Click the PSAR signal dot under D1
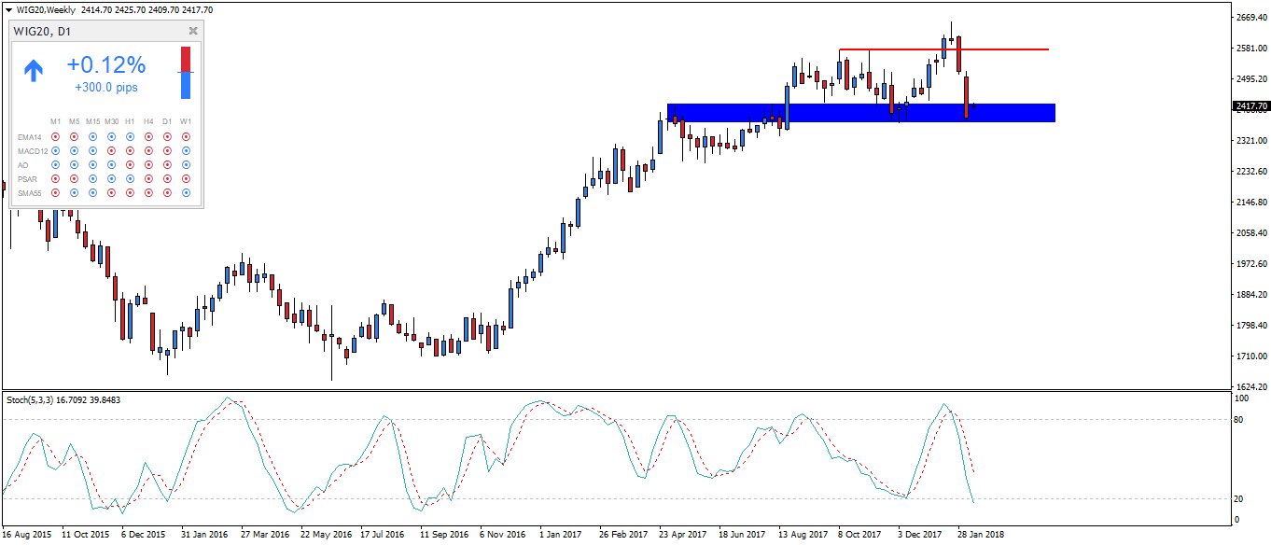Image resolution: width=1271 pixels, height=545 pixels. click(167, 178)
